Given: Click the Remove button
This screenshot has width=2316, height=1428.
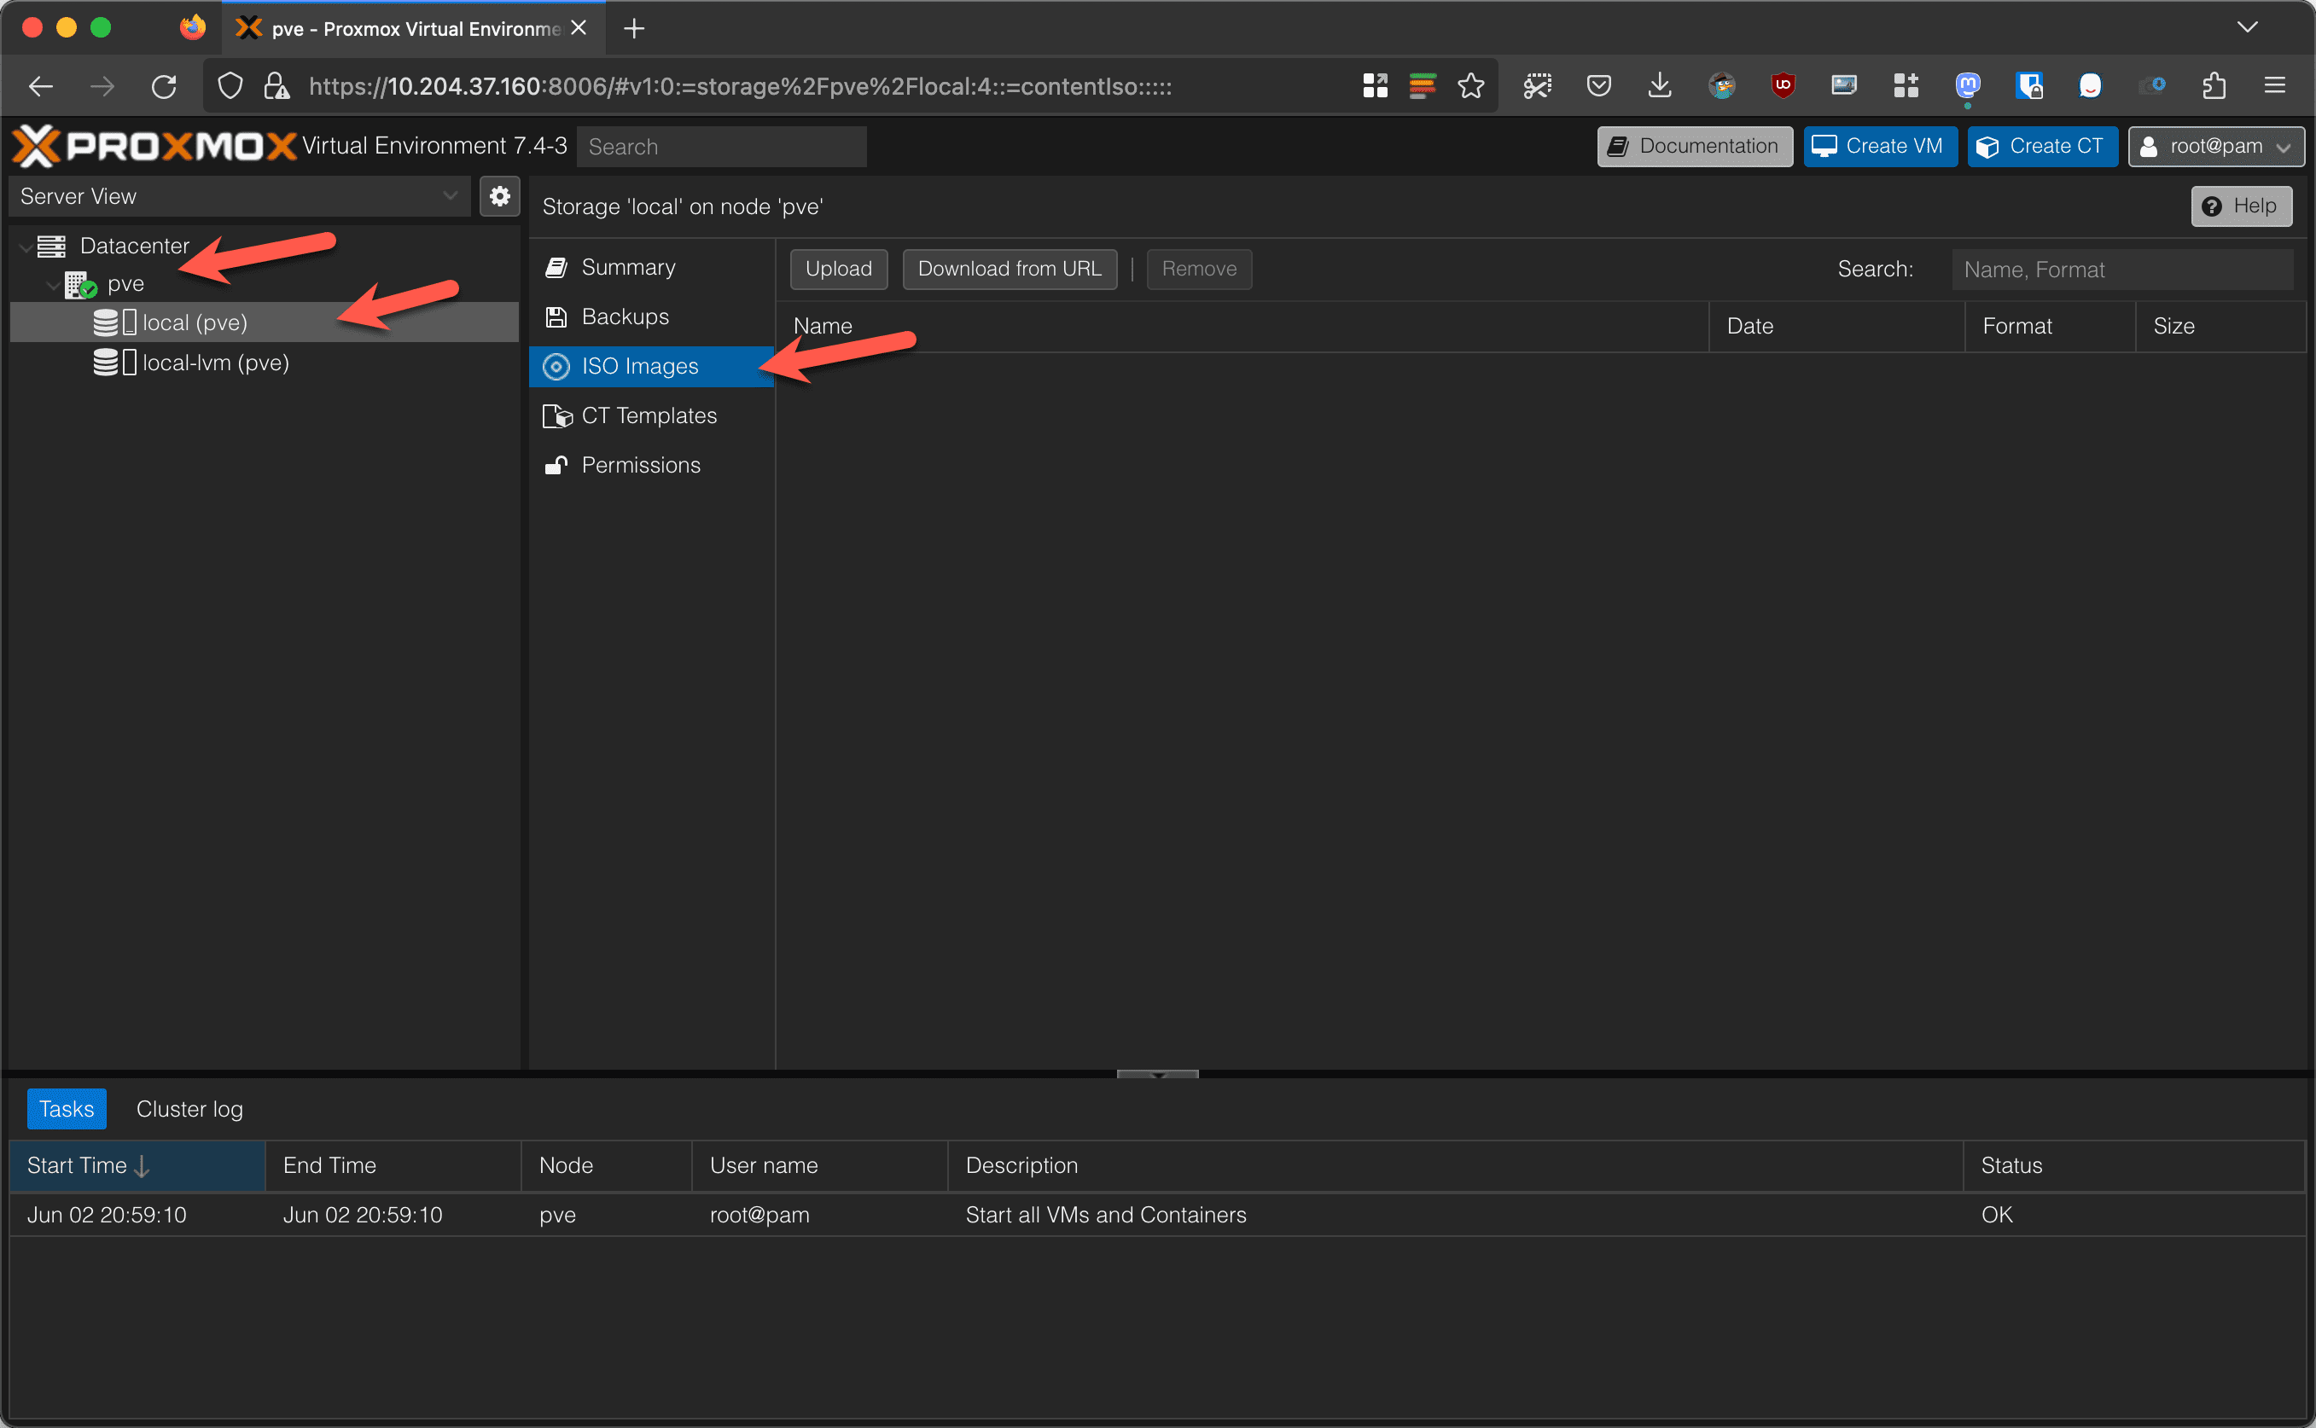Looking at the screenshot, I should click(x=1199, y=270).
